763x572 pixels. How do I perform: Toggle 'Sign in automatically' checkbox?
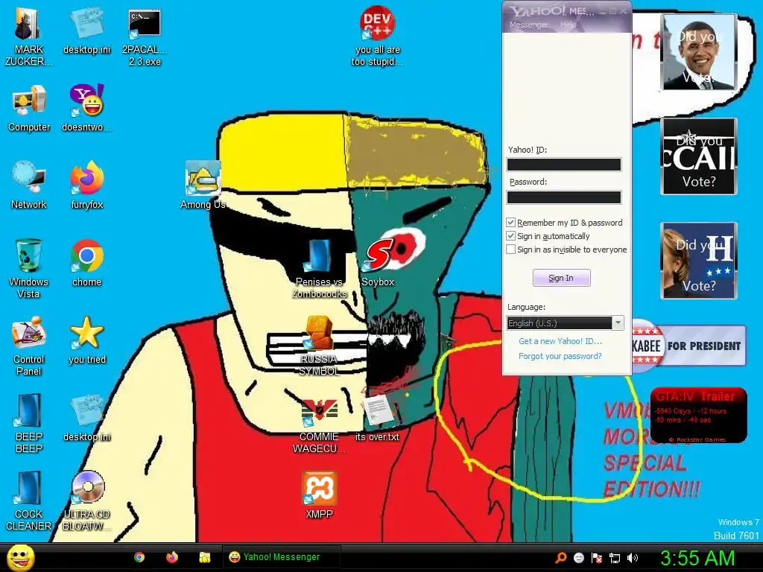pos(511,236)
